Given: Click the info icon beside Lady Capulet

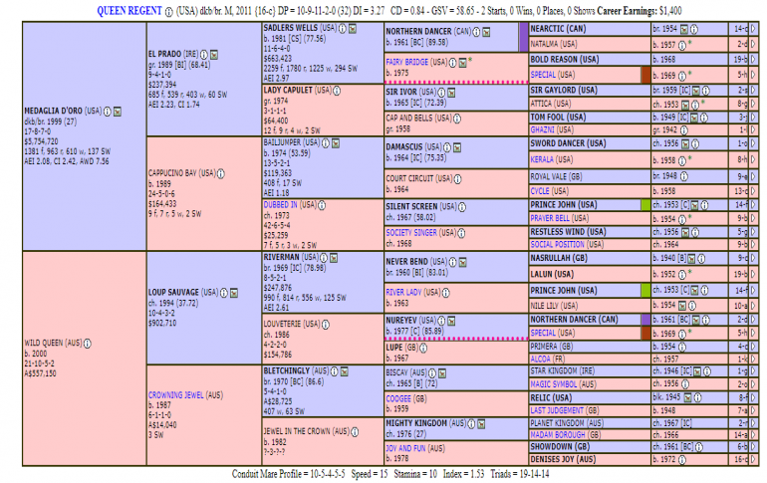Looking at the screenshot, I should [x=337, y=91].
